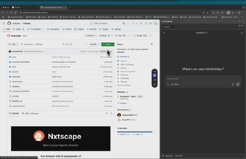Open the issues icon in GitHub header

141,23
